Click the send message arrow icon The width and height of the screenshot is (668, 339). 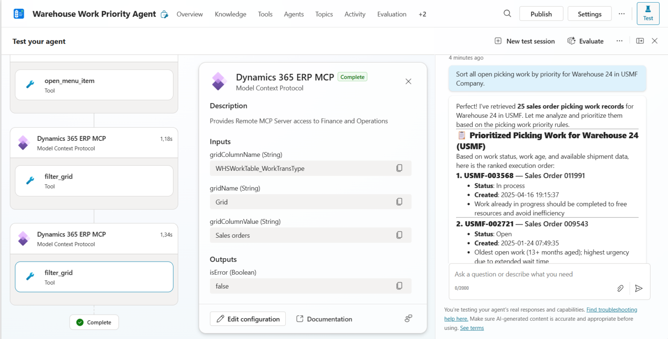click(638, 288)
